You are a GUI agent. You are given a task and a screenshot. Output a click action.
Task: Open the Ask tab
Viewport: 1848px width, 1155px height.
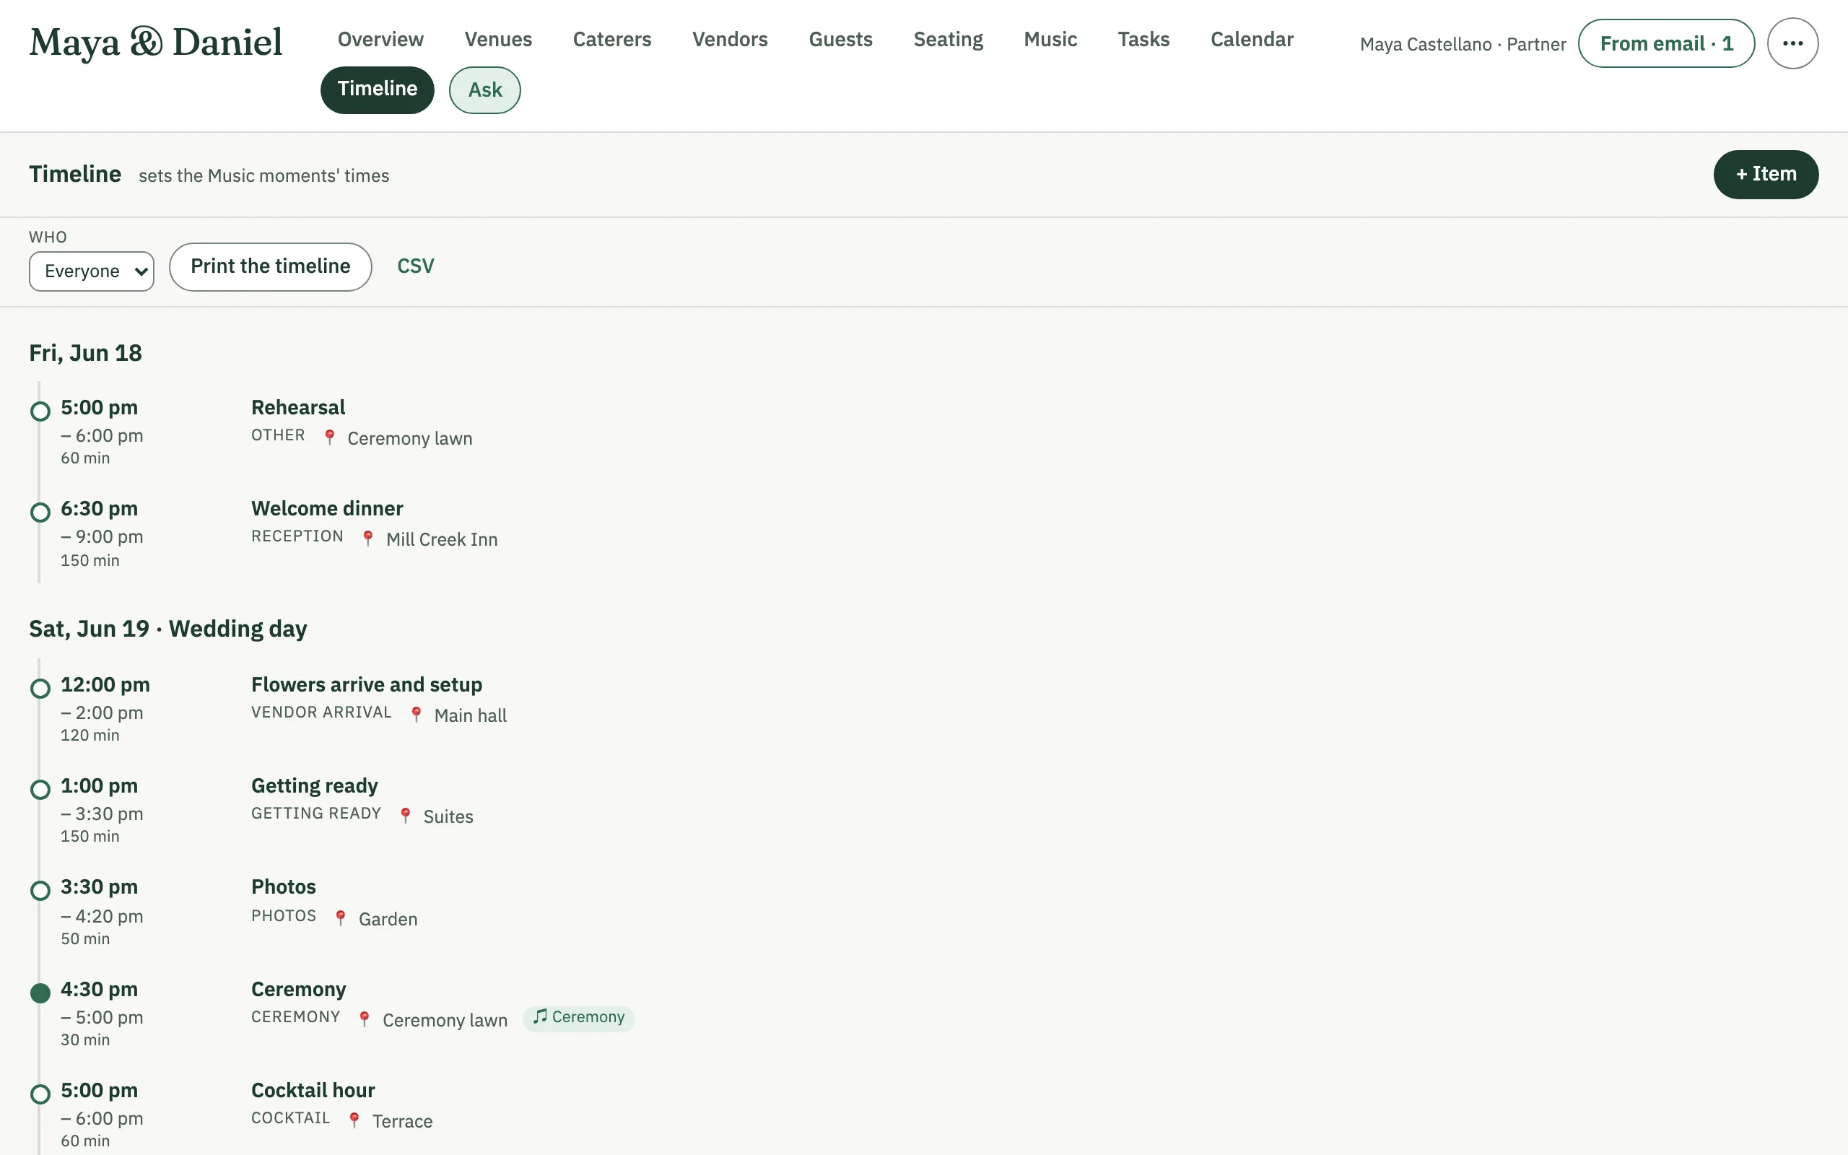485,90
